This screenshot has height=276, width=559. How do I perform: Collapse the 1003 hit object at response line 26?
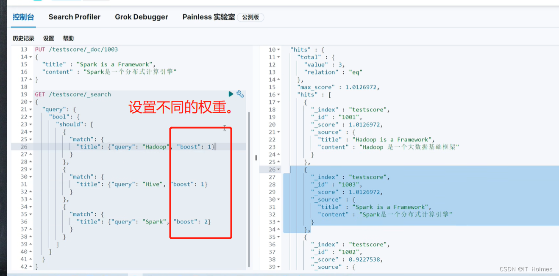click(278, 169)
